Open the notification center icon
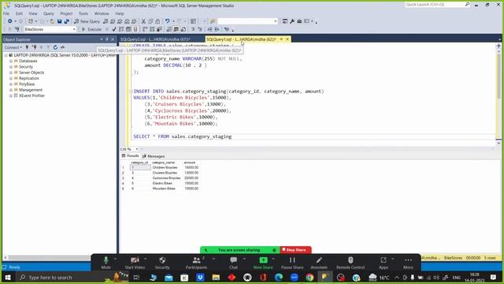This screenshot has height=284, width=504. pyautogui.click(x=494, y=277)
